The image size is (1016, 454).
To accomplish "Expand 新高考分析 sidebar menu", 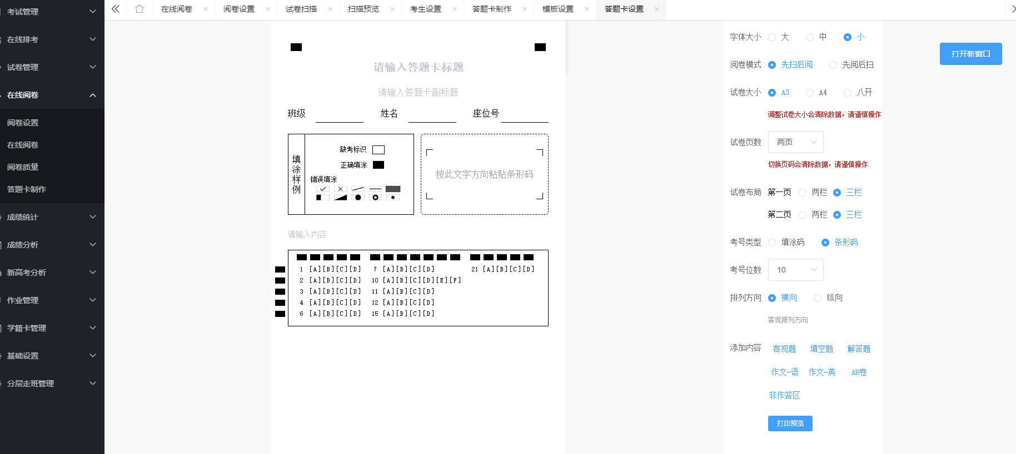I will pyautogui.click(x=52, y=273).
